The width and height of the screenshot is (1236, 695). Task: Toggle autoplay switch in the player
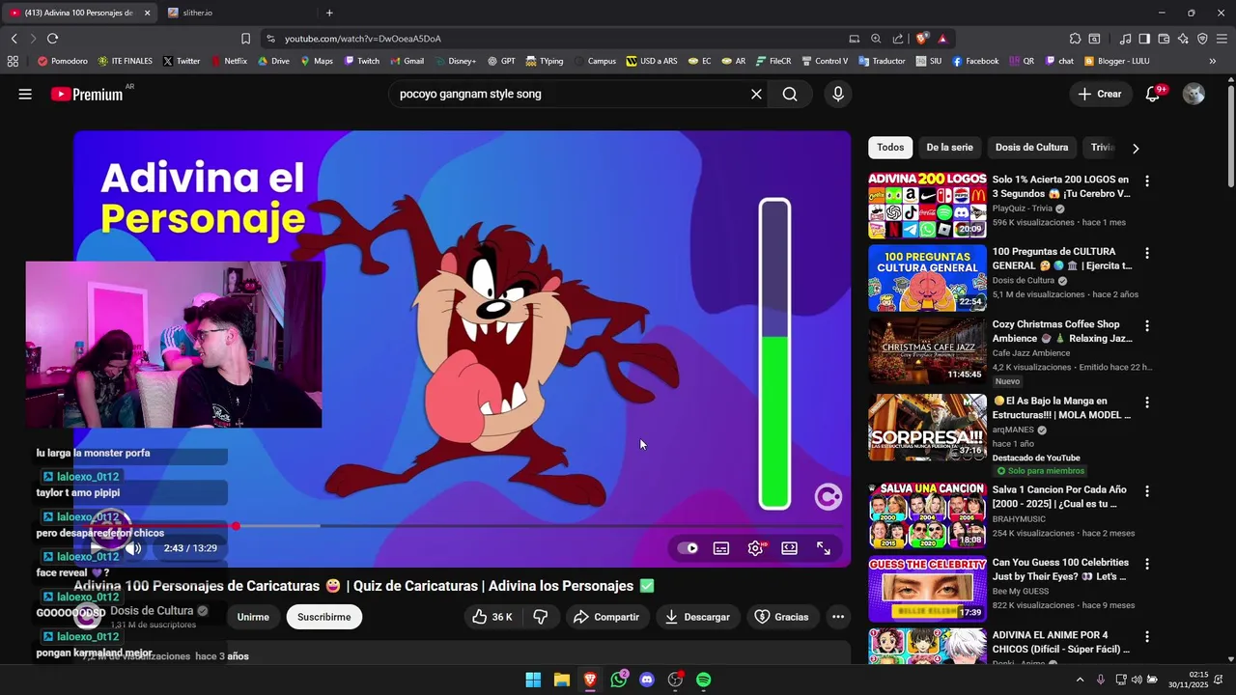click(688, 548)
